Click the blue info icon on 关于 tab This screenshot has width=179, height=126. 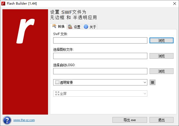point(86,27)
